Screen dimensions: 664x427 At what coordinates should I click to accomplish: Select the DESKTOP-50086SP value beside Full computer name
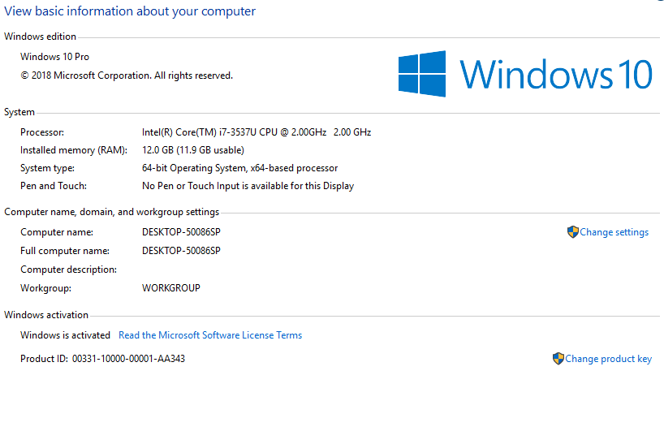point(181,251)
